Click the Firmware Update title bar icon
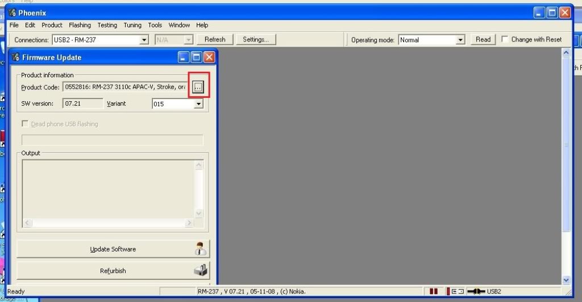The height and width of the screenshot is (302, 582). pos(15,57)
